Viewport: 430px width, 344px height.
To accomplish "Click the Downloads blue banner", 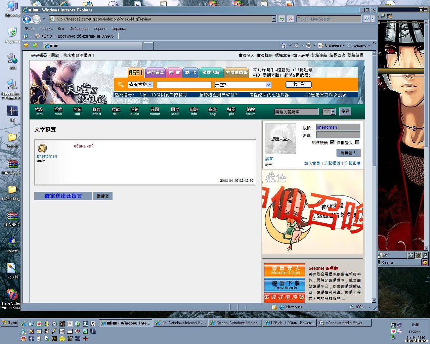I will click(285, 285).
